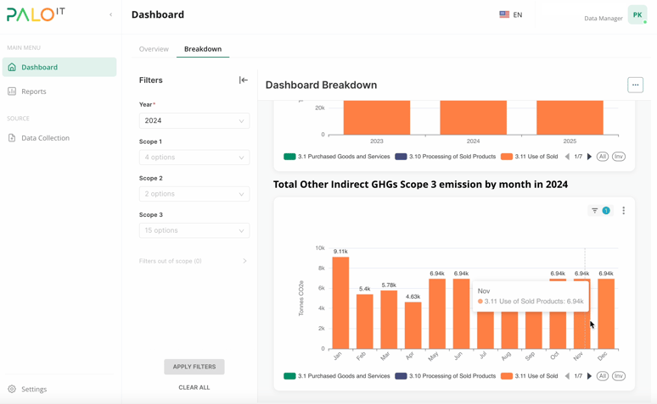
Task: Open monthly chart vertical dots menu
Action: coord(623,211)
